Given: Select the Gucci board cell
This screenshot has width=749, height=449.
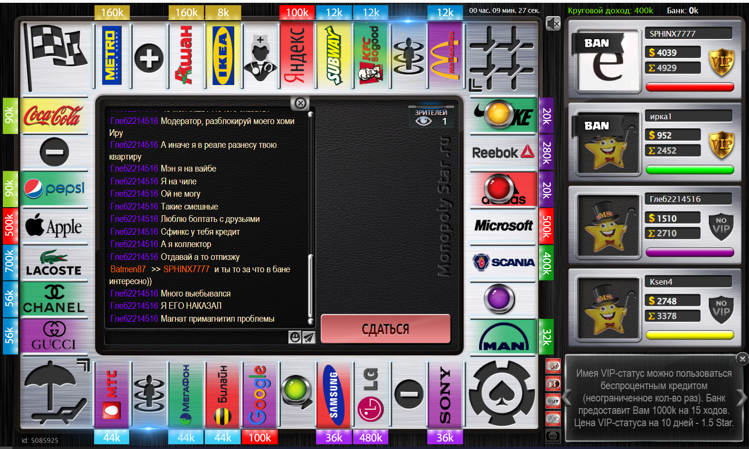Looking at the screenshot, I should (54, 336).
